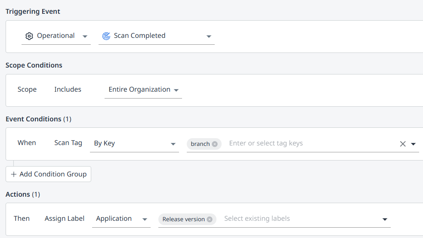Click the Scan Completed radar icon
Screen dimensions: 423x238
pyautogui.click(x=106, y=36)
